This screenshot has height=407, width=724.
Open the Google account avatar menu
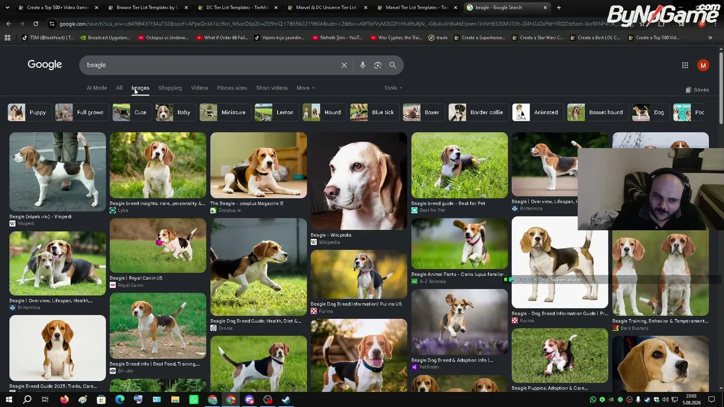[703, 65]
